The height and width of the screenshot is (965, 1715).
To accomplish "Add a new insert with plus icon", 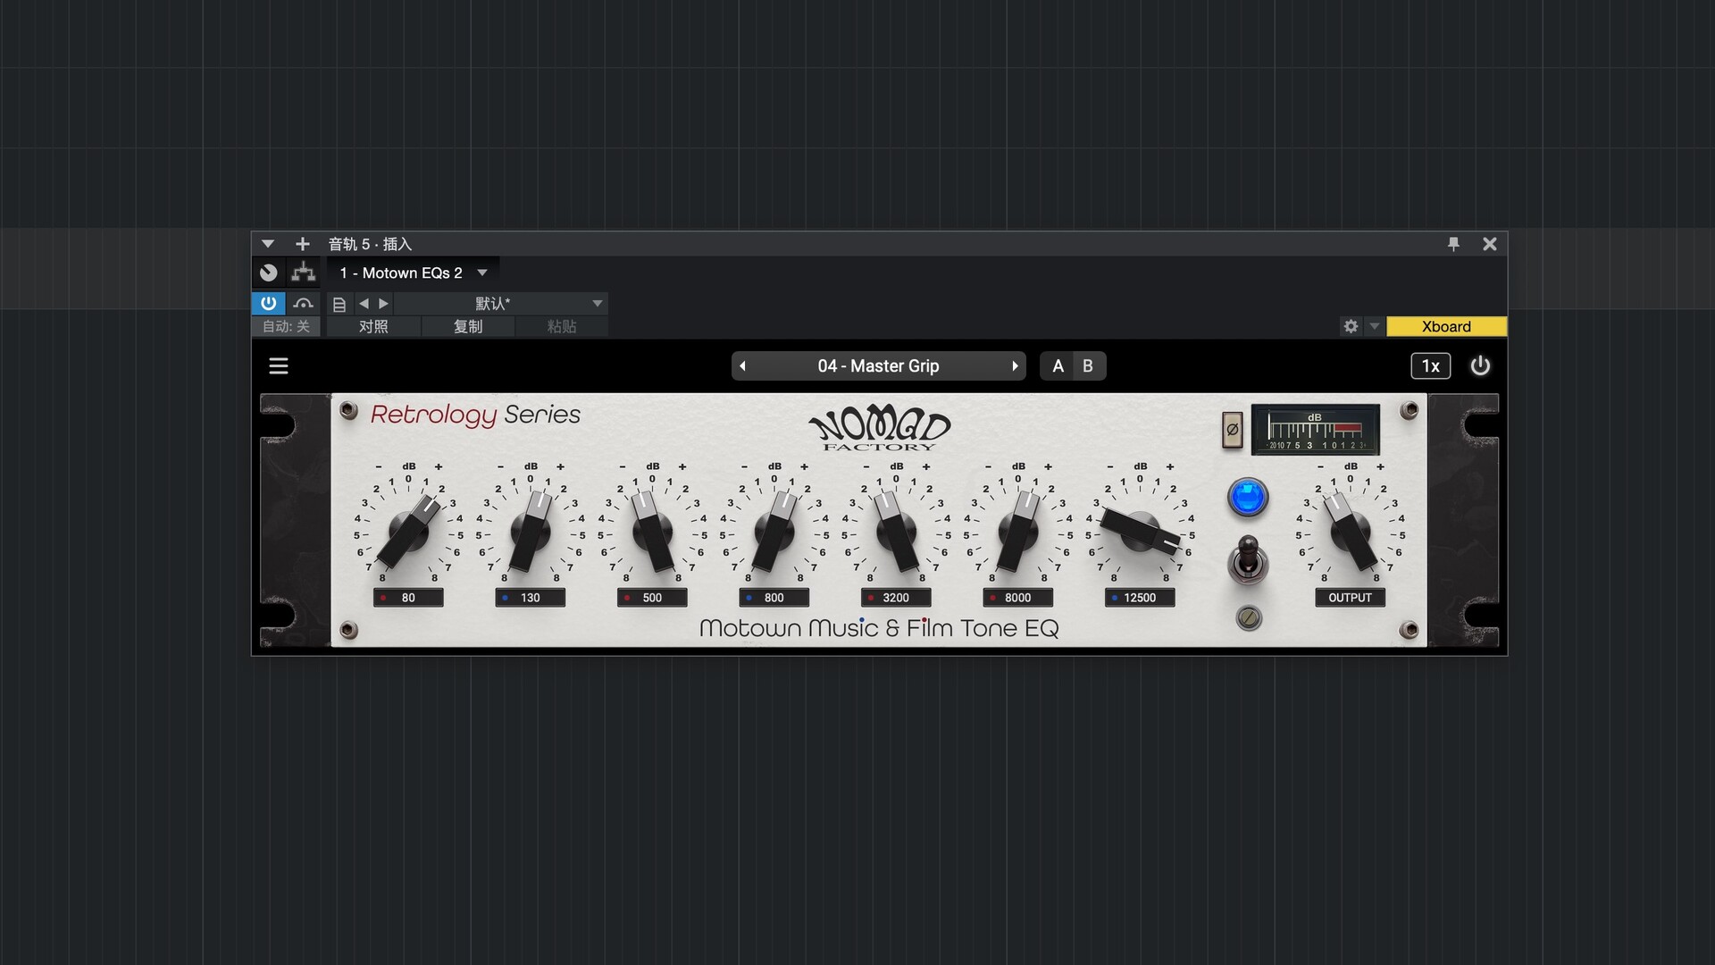I will [x=303, y=244].
